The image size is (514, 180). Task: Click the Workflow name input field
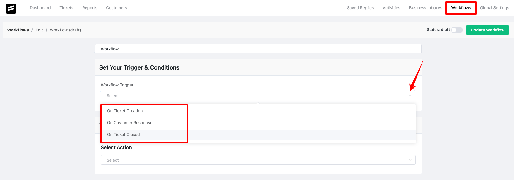[258, 49]
